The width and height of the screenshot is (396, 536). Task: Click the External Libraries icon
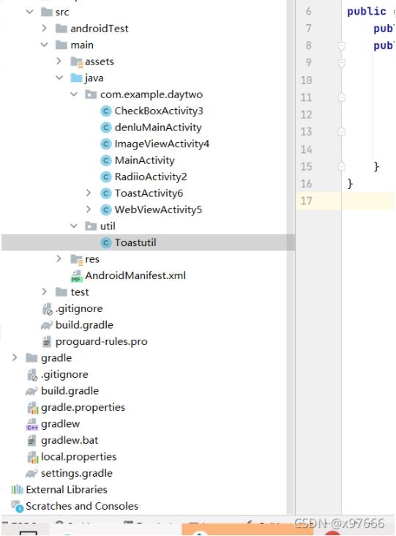click(x=17, y=490)
